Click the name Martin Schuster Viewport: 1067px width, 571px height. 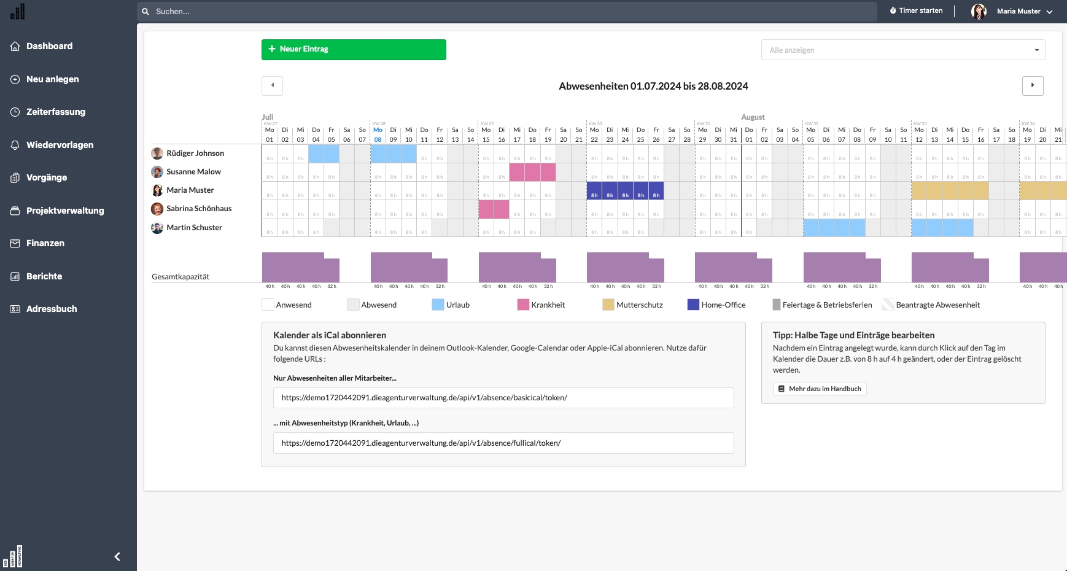click(x=194, y=228)
